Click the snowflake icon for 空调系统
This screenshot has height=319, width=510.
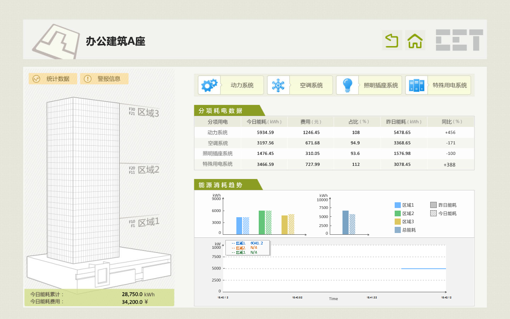[x=278, y=85]
